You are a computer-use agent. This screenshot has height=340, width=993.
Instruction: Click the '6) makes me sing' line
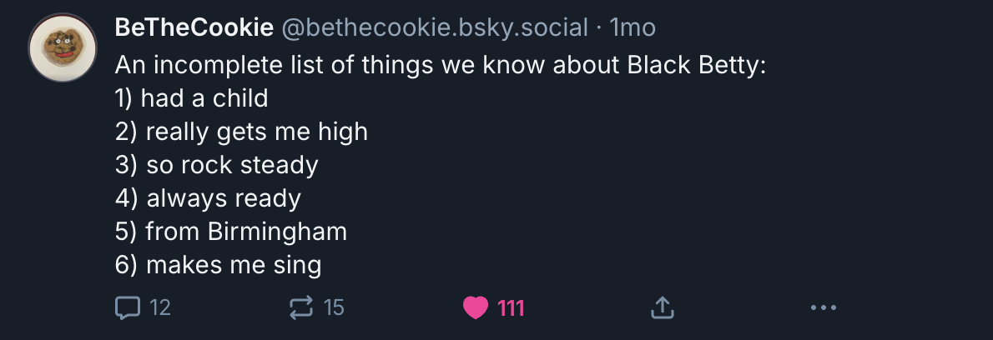219,266
